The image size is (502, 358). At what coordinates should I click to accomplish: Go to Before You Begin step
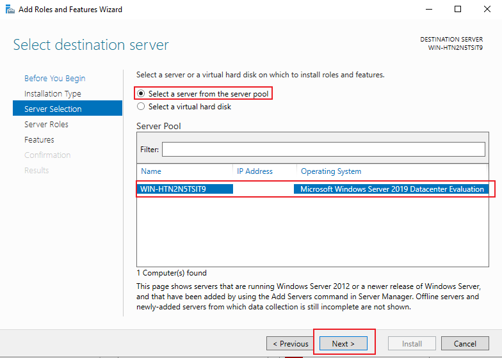click(x=55, y=78)
